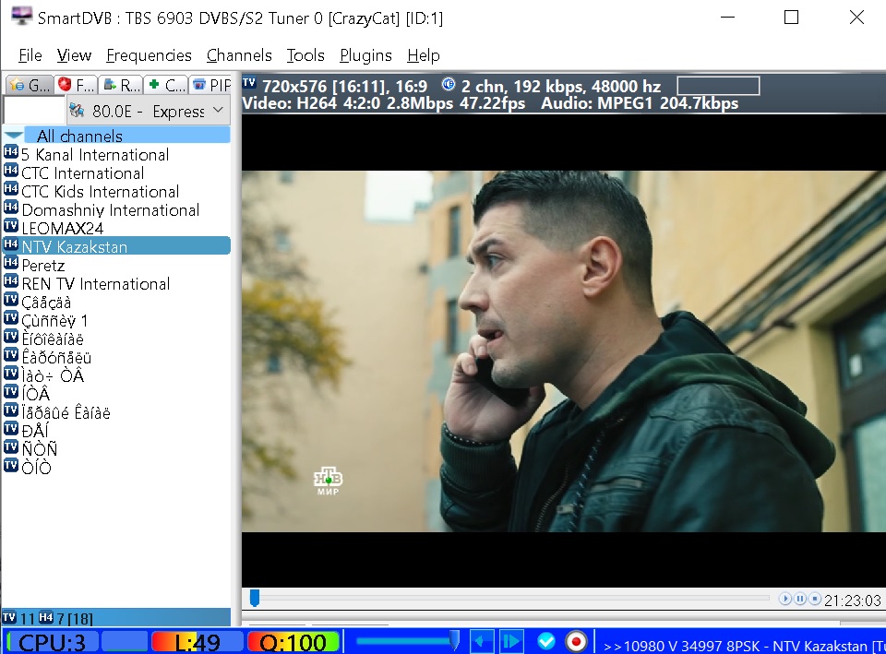Click the blue checkmark status icon
The width and height of the screenshot is (886, 654).
[545, 642]
